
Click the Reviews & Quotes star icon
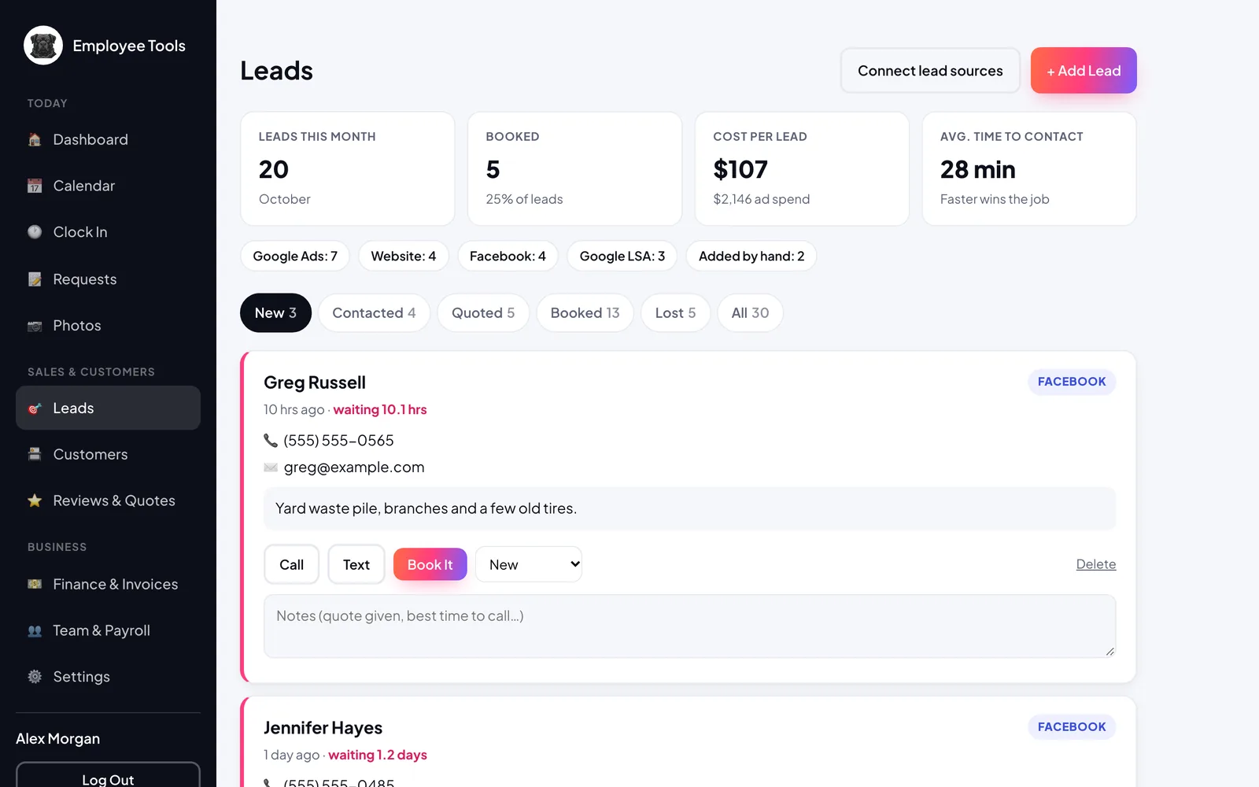tap(35, 501)
